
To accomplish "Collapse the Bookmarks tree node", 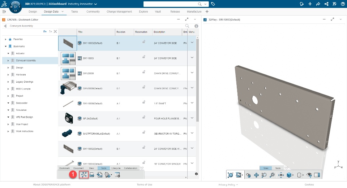I will tap(5, 47).
